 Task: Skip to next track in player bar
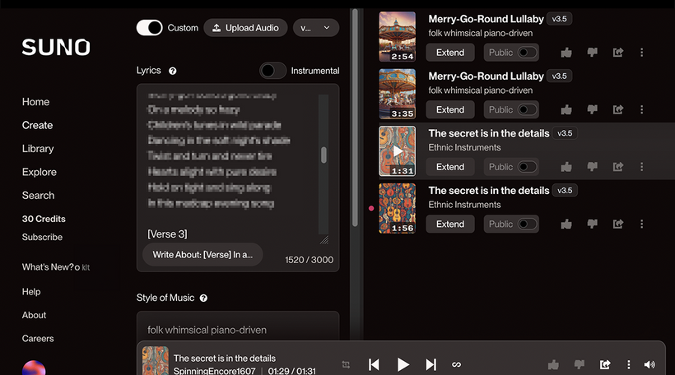click(x=431, y=364)
